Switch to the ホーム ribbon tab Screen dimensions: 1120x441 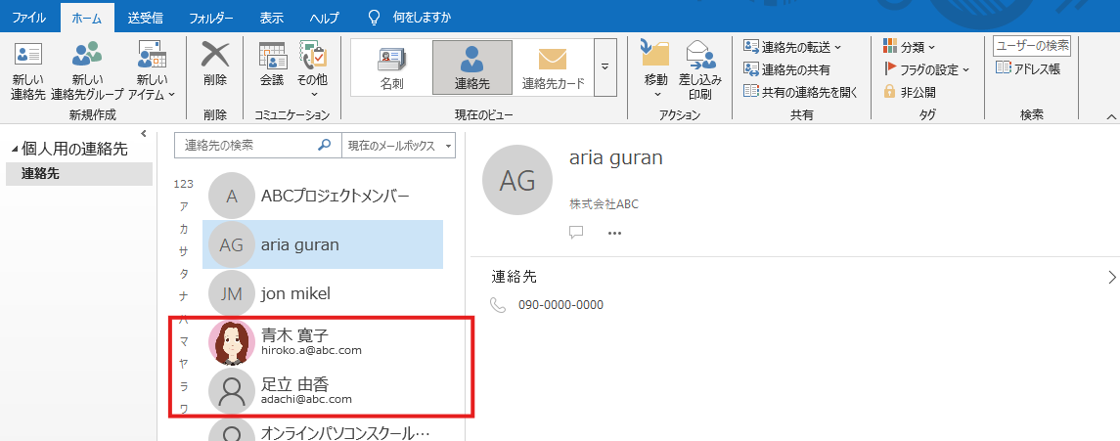coord(86,17)
